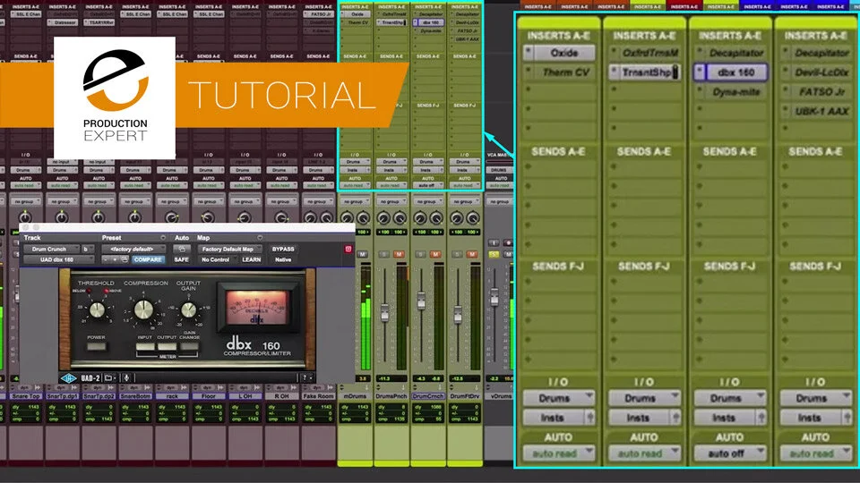860x483 pixels.
Task: Select next preset with plus button
Action: coord(116,259)
